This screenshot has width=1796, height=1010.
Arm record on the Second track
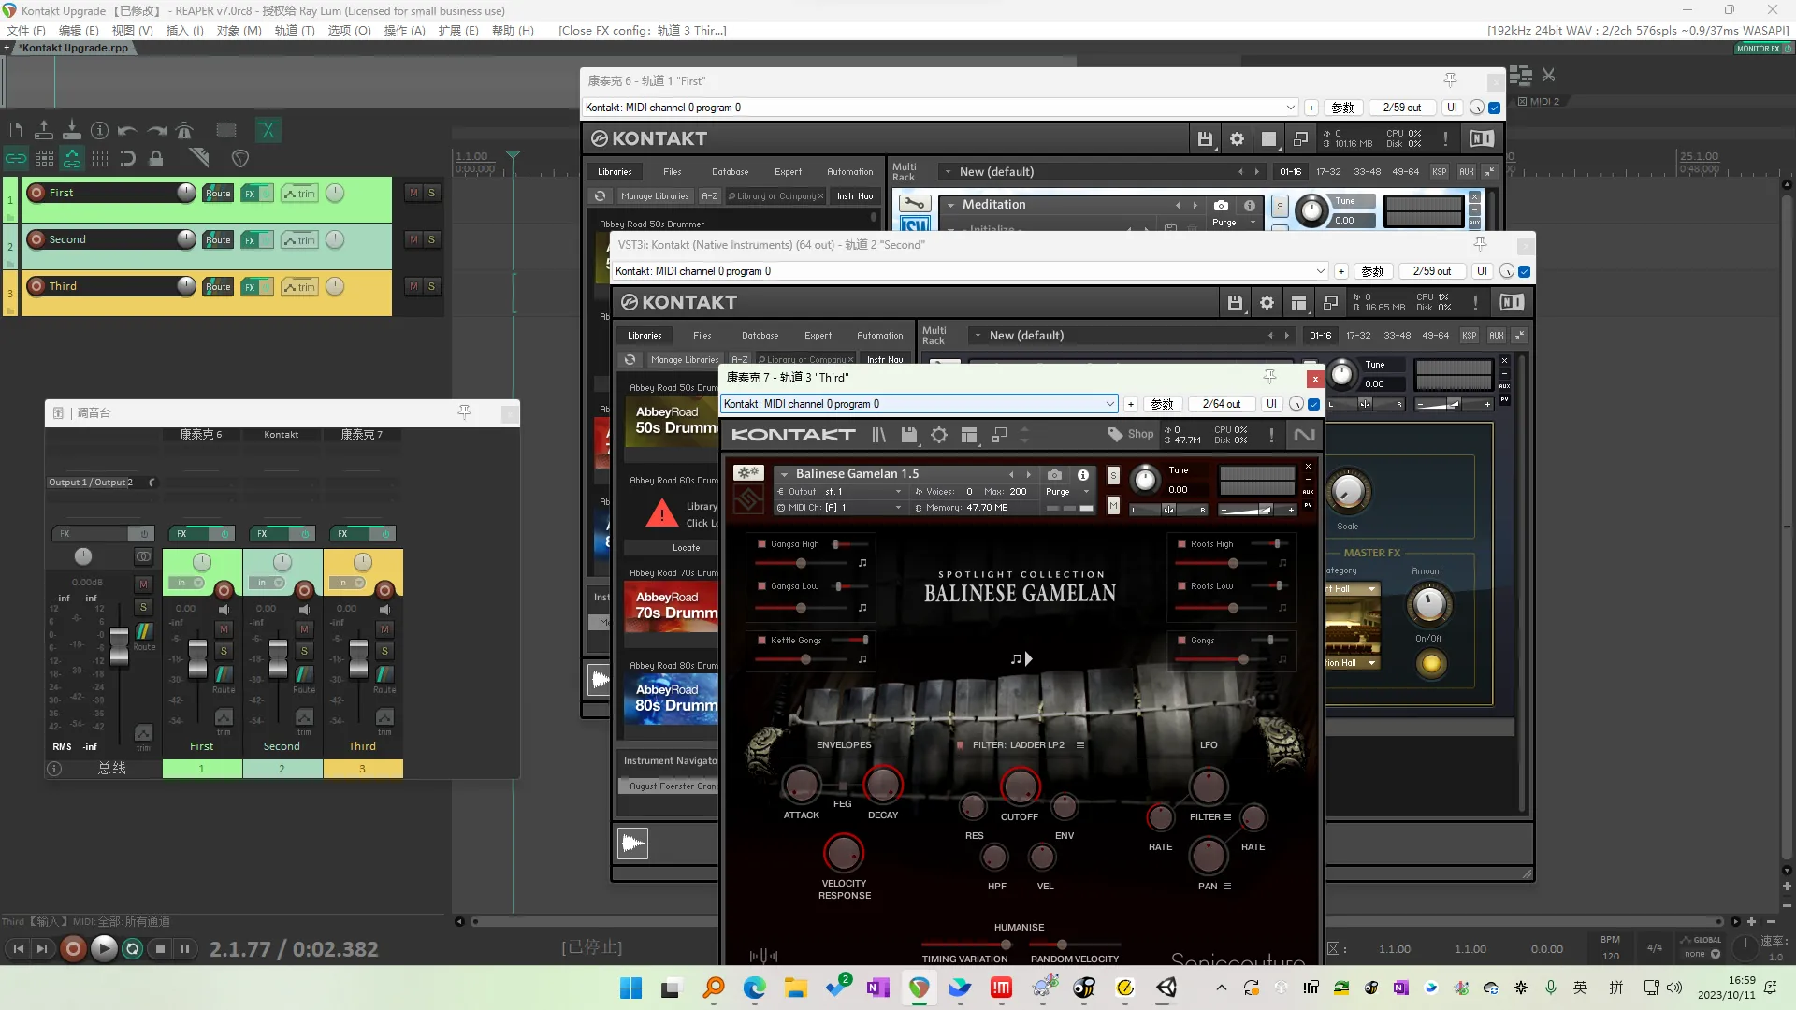pyautogui.click(x=36, y=239)
